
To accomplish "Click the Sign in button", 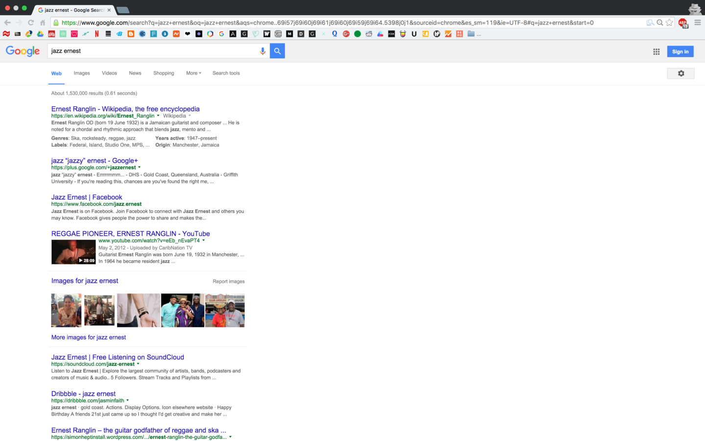I will coord(680,51).
